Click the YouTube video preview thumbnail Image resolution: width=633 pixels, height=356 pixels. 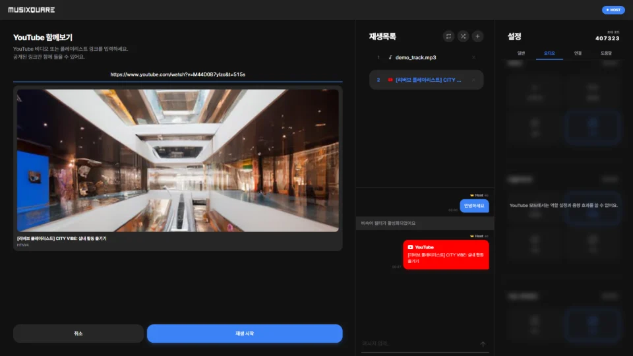178,160
